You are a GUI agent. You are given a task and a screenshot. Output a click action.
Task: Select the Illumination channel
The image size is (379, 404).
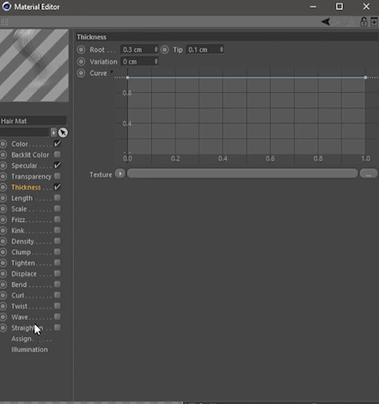pyautogui.click(x=29, y=350)
